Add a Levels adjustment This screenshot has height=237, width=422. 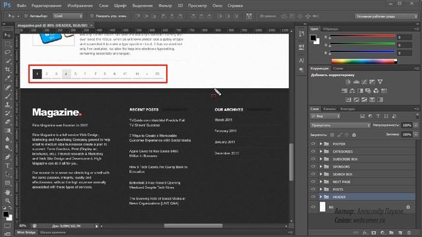(x=356, y=82)
